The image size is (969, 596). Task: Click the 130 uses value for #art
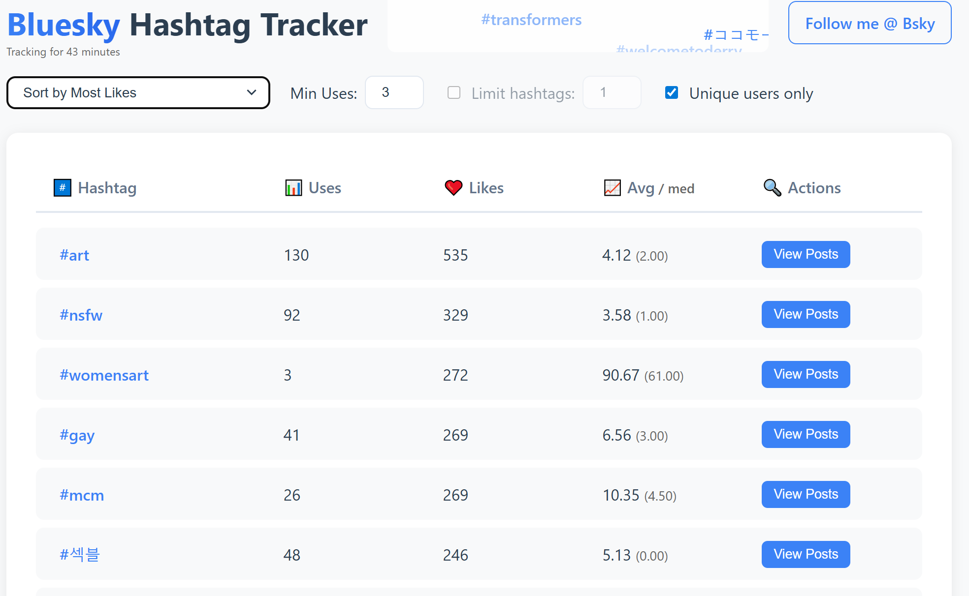pos(296,255)
